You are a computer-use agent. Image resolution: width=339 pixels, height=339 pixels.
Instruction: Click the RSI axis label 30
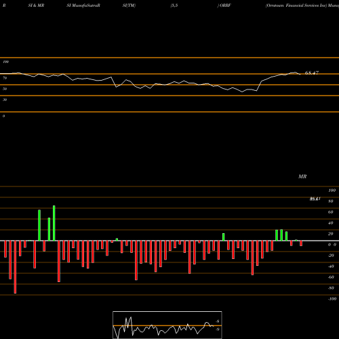(5, 100)
